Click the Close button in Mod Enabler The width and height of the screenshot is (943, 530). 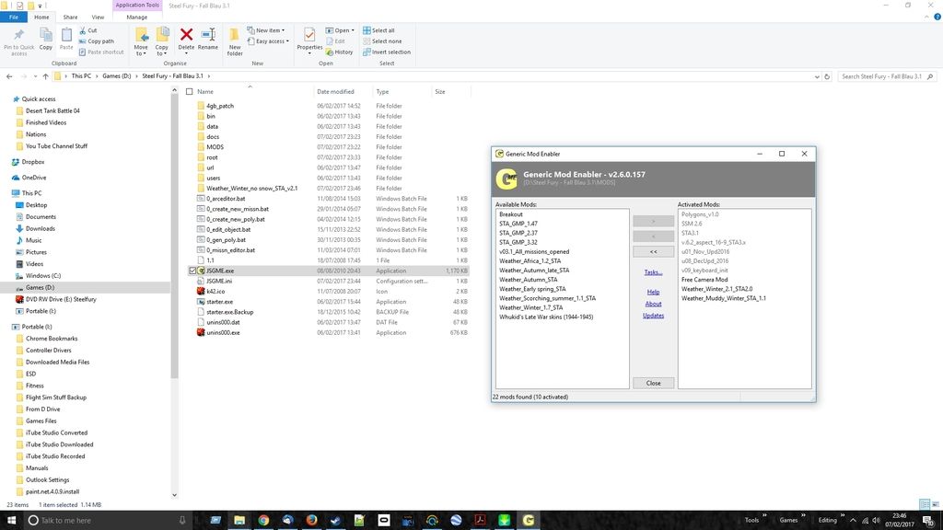tap(653, 383)
